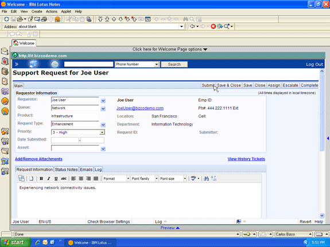Image resolution: width=330 pixels, height=247 pixels.
Task: Click the Find binoculars icon in editor toolbar
Action: 206,179
